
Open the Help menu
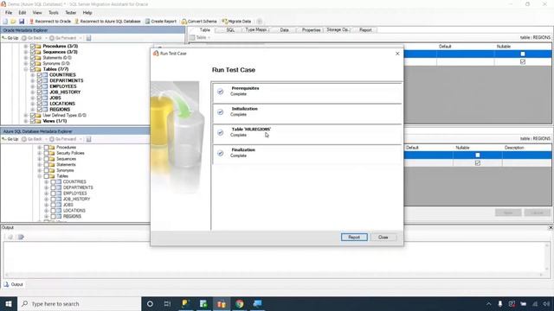coord(87,13)
